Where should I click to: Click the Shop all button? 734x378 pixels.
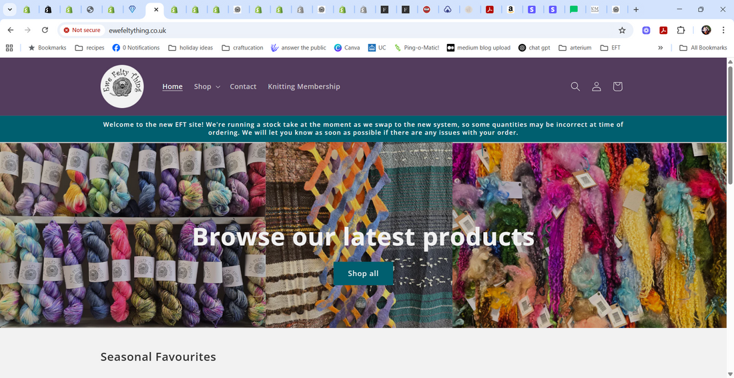pyautogui.click(x=363, y=273)
